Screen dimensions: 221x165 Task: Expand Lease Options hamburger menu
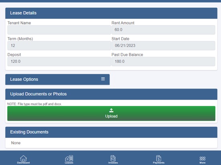(x=103, y=79)
